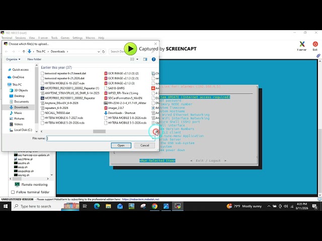Click the Cancel button
The image size is (322, 241).
click(x=144, y=146)
